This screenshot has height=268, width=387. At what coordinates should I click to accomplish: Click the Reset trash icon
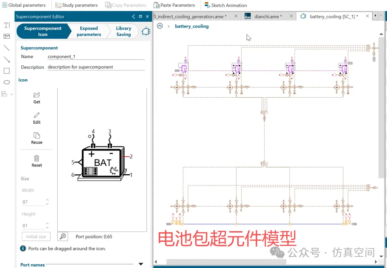[x=37, y=161]
